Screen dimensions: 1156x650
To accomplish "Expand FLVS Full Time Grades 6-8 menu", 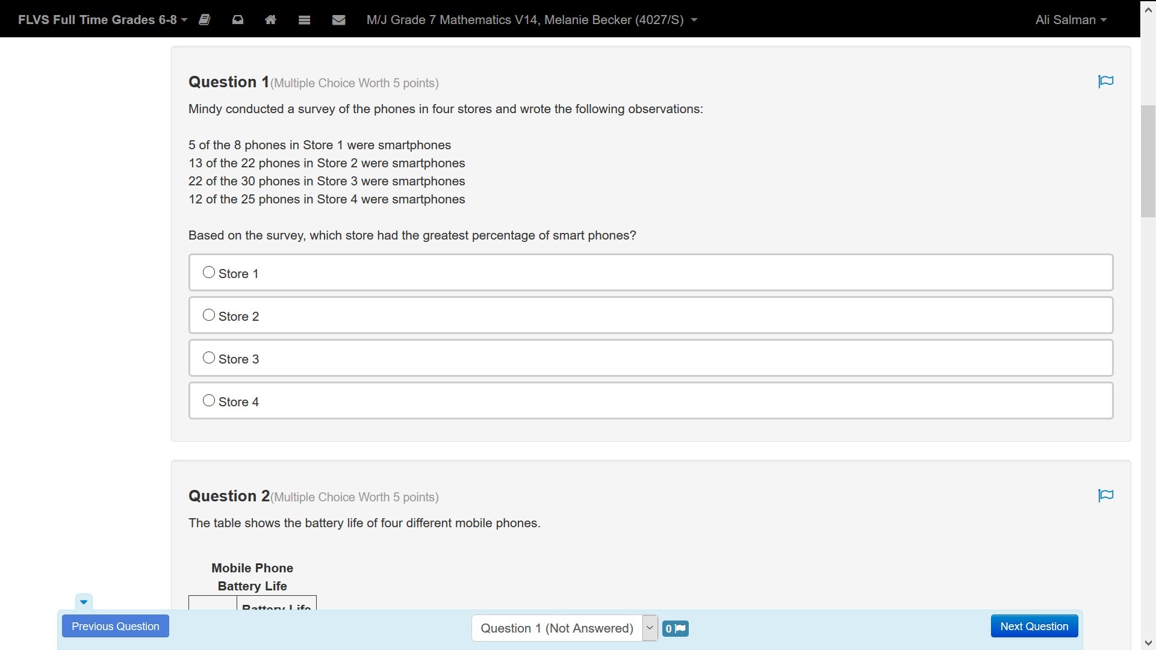I will 102,20.
